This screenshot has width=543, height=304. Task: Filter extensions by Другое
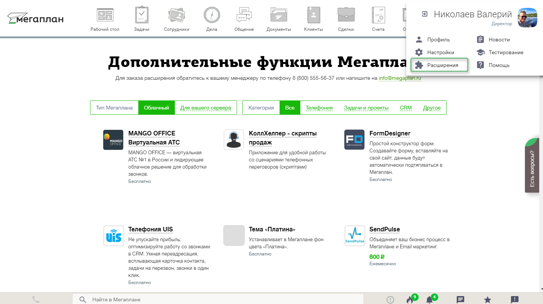click(x=432, y=108)
